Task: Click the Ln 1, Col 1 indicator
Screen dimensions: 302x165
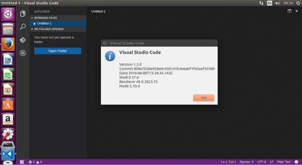Action: (228, 162)
